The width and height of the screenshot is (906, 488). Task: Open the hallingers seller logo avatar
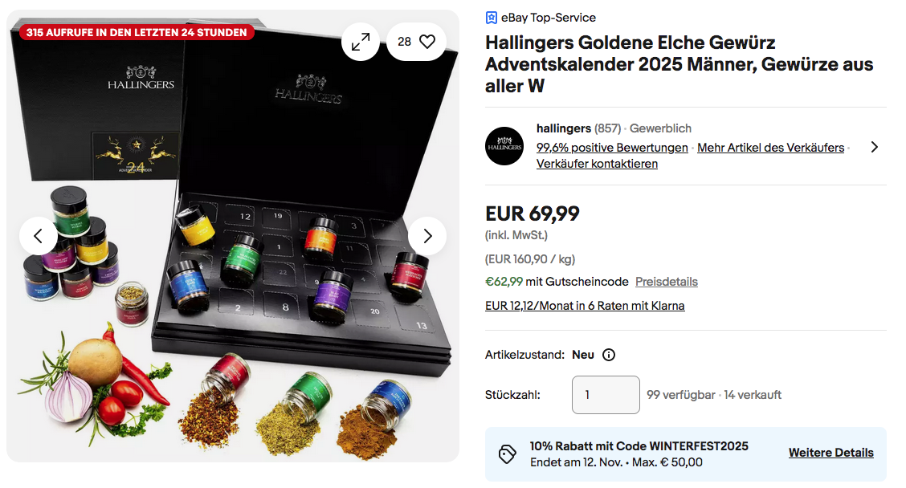(504, 146)
